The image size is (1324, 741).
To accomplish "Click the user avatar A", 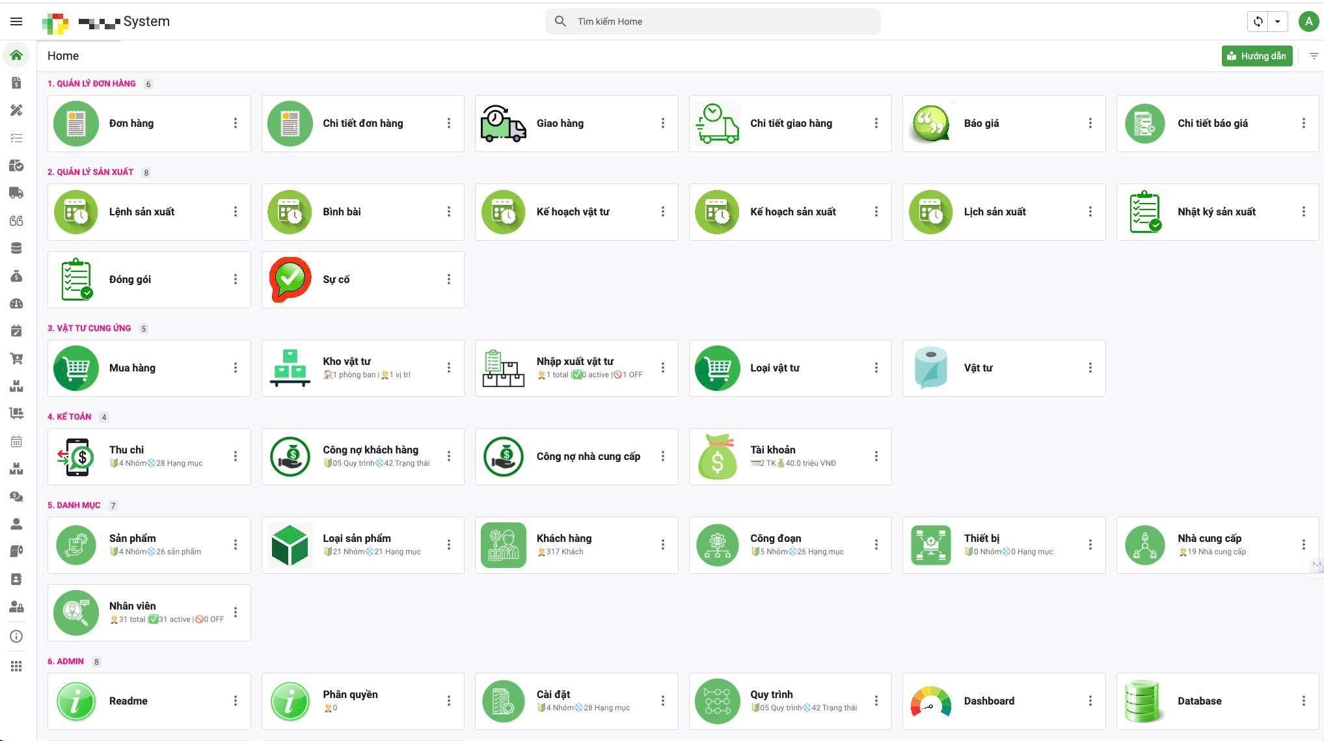I will (x=1308, y=21).
